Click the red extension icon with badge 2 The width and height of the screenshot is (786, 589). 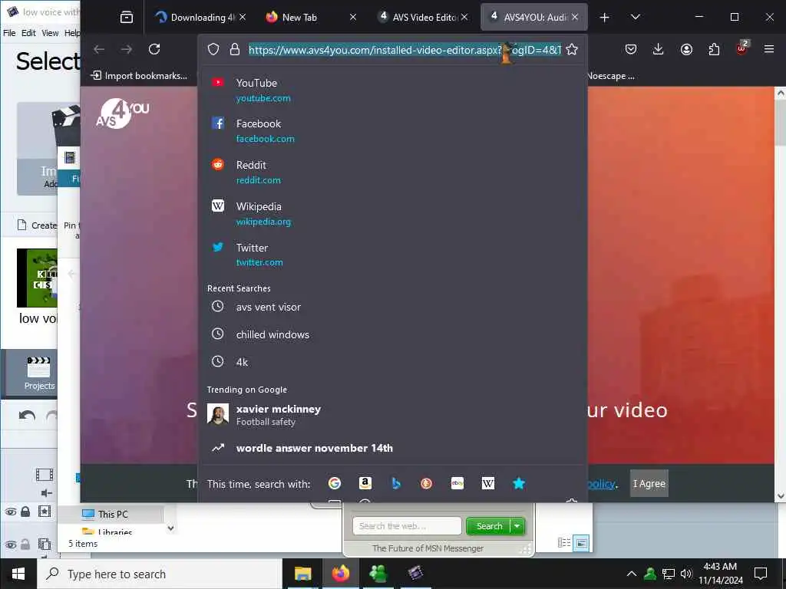click(741, 48)
